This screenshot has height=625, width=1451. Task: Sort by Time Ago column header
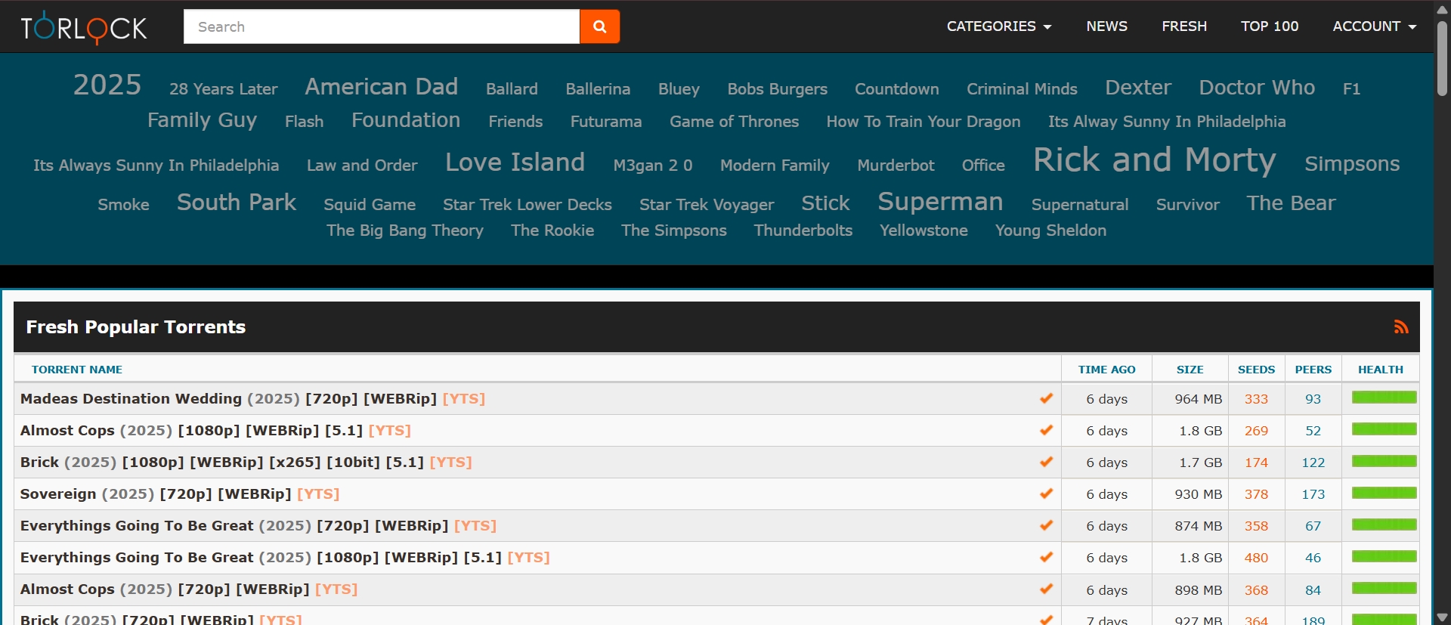(x=1106, y=370)
